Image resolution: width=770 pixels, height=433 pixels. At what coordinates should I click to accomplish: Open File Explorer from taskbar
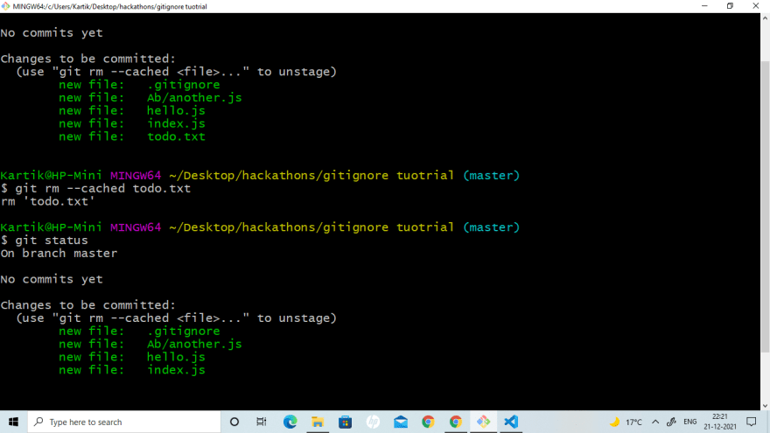(318, 422)
